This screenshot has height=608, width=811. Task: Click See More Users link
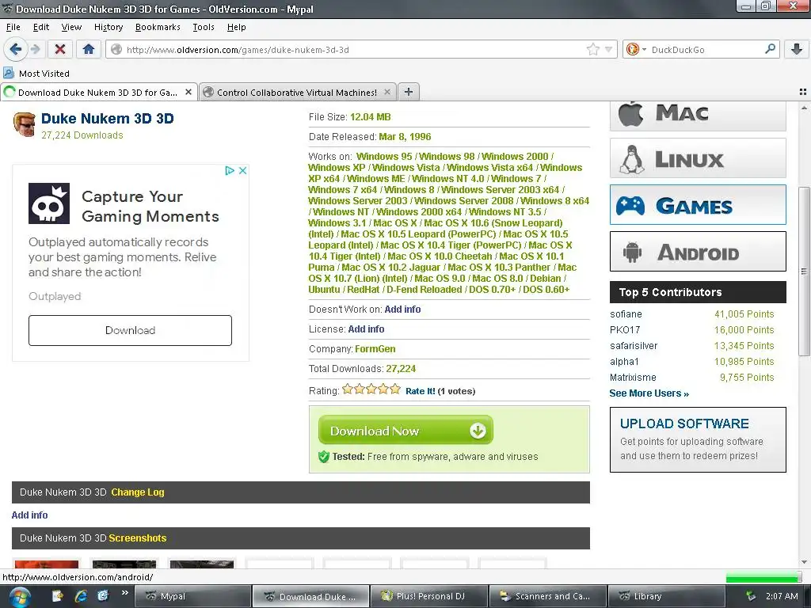pyautogui.click(x=649, y=393)
